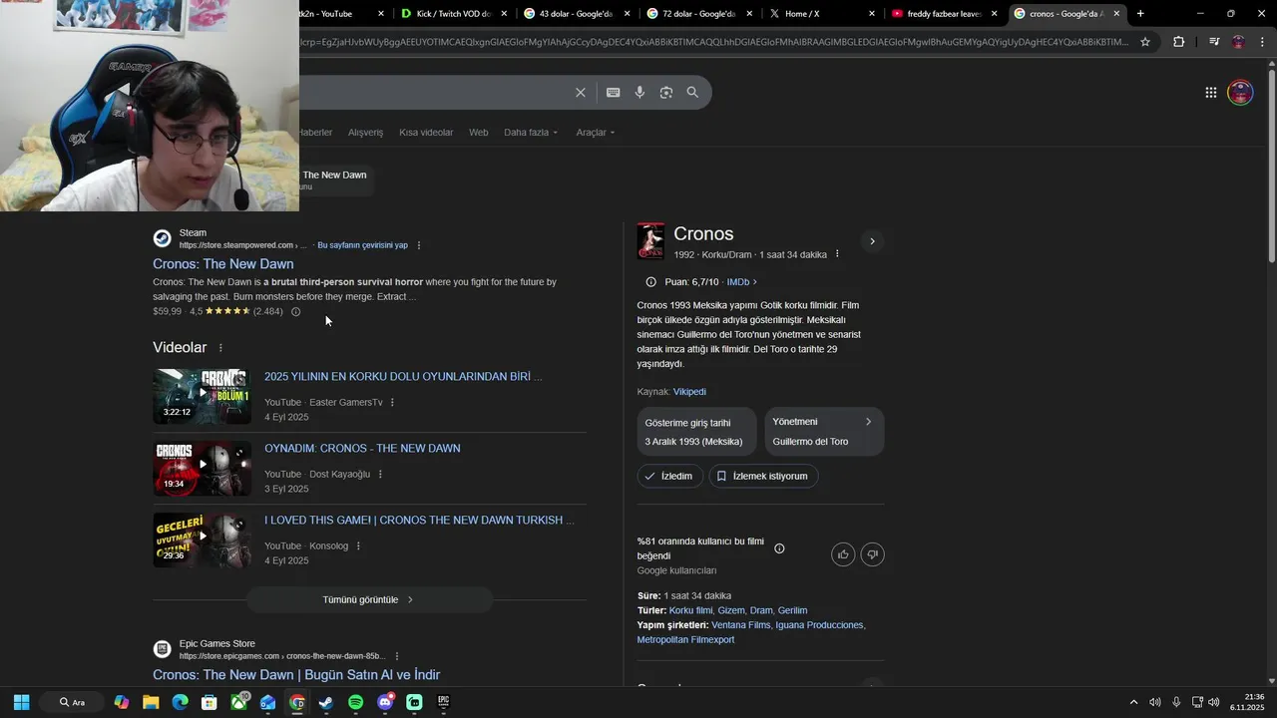Open the on-screen keyboard input tool
The image size is (1277, 718).
tap(614, 93)
